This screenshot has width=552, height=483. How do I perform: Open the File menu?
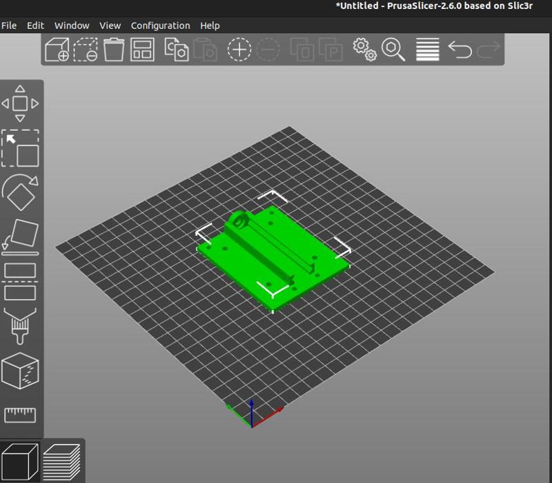click(x=9, y=25)
